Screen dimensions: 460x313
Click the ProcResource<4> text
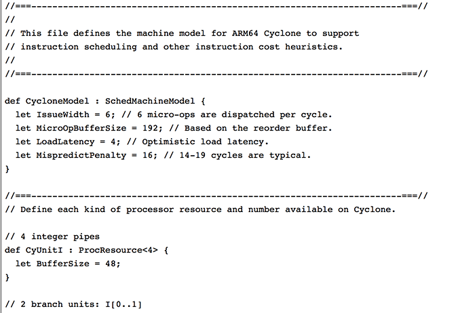[x=118, y=250]
